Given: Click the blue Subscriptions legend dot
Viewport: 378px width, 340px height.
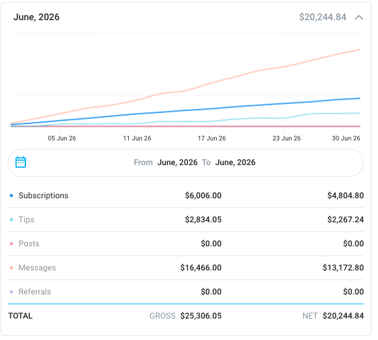Looking at the screenshot, I should [x=11, y=196].
